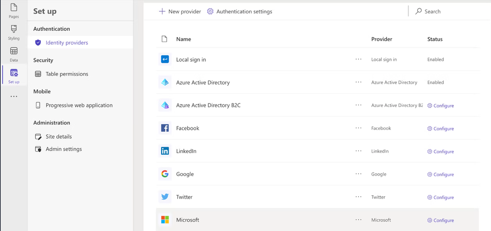The width and height of the screenshot is (491, 231).
Task: Select Identity providers in Set up menu
Action: coord(67,43)
